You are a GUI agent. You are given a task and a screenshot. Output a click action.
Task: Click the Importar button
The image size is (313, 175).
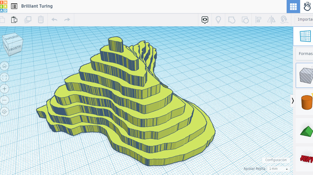(x=304, y=20)
